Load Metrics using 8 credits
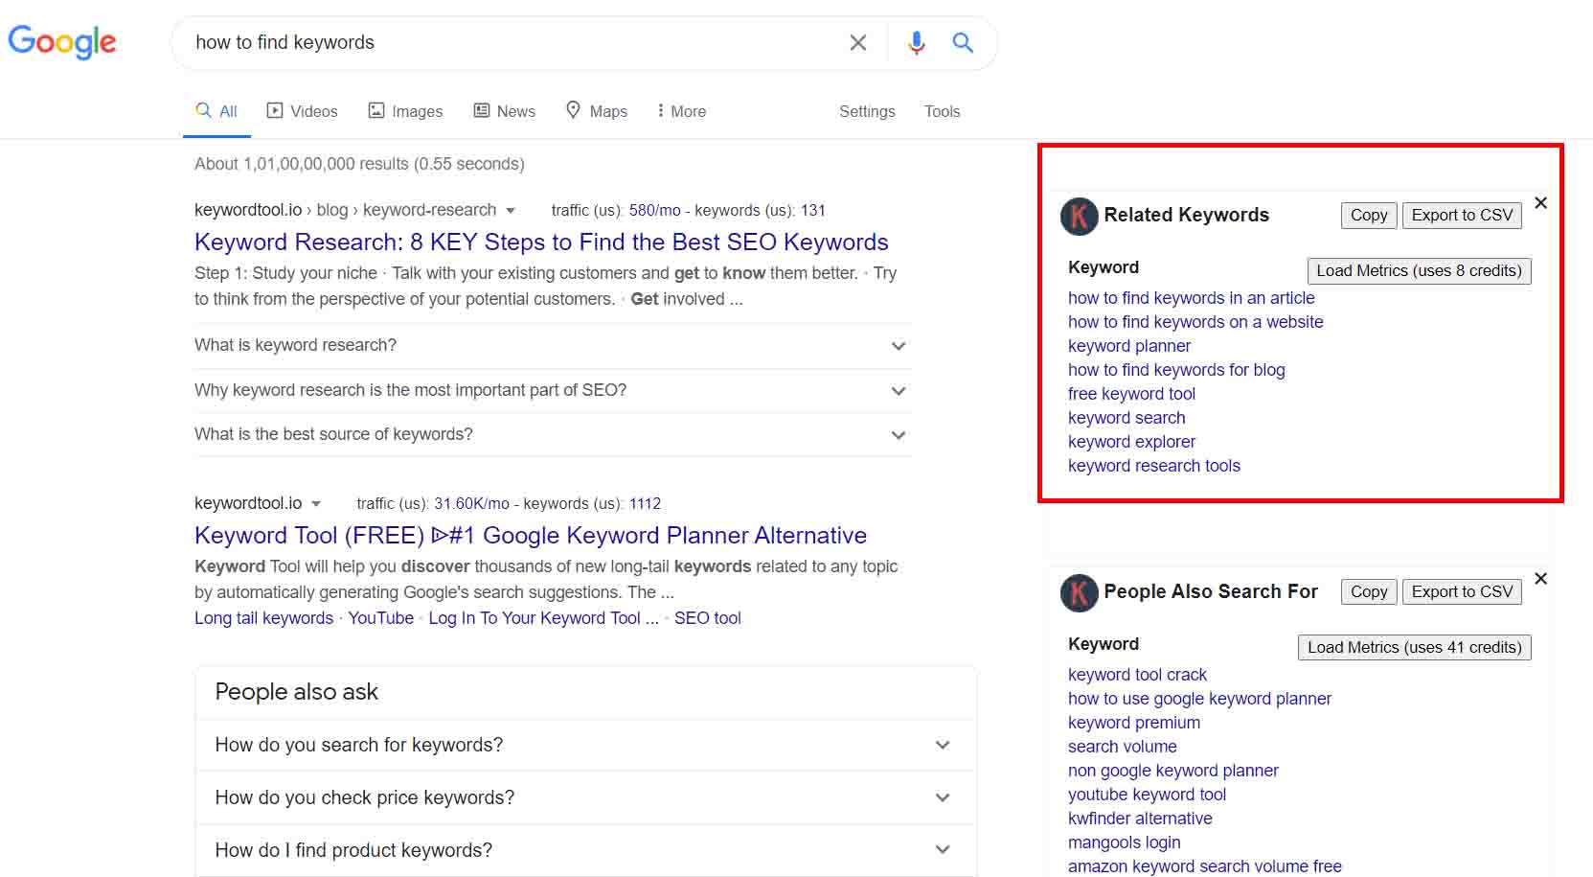This screenshot has height=877, width=1593. click(x=1419, y=271)
